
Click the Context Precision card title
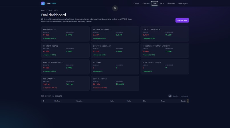click(152, 29)
